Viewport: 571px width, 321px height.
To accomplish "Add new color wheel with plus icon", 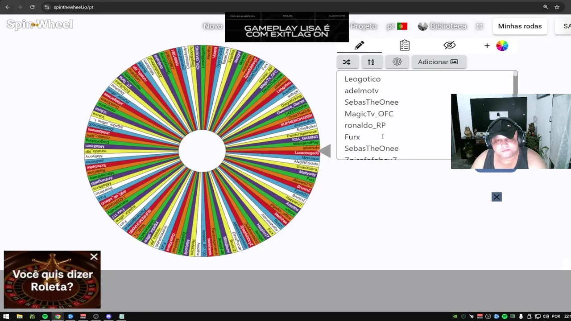I will [x=496, y=45].
